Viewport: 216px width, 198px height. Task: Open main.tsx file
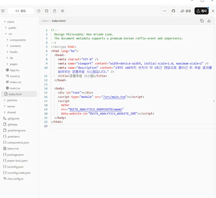pyautogui.click(x=15, y=88)
